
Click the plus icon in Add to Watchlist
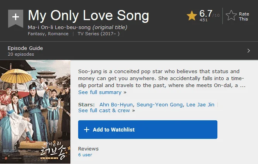(87, 130)
